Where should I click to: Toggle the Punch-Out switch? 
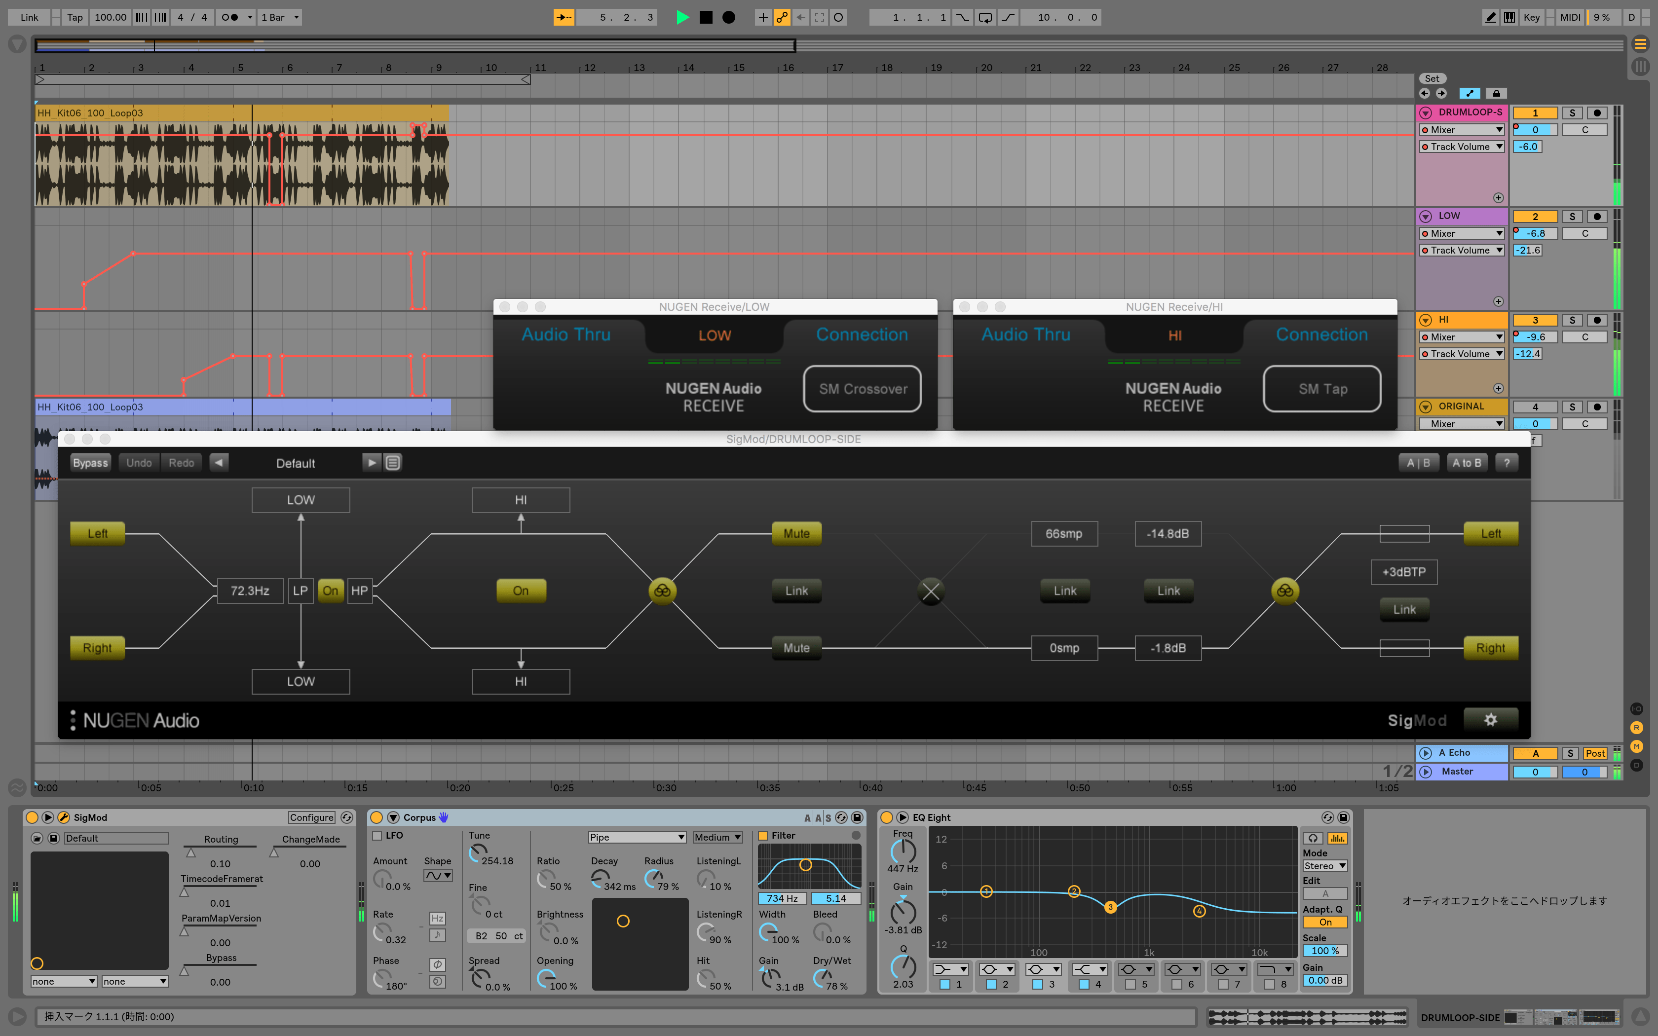(x=1009, y=17)
